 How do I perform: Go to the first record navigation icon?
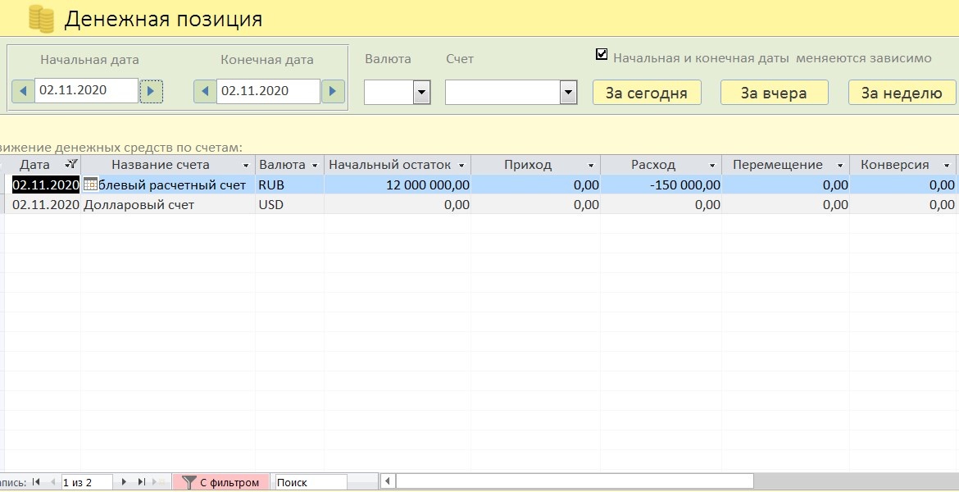(35, 482)
